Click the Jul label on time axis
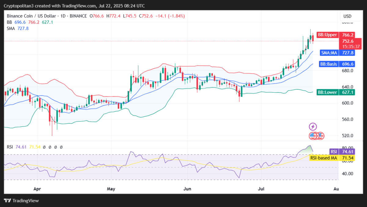The image size is (367, 207). pos(261,189)
